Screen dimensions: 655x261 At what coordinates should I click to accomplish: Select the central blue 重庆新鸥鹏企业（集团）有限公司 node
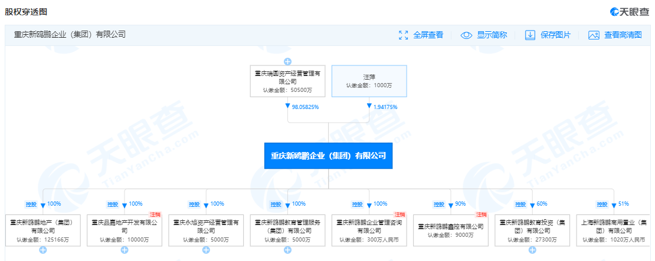pyautogui.click(x=328, y=156)
